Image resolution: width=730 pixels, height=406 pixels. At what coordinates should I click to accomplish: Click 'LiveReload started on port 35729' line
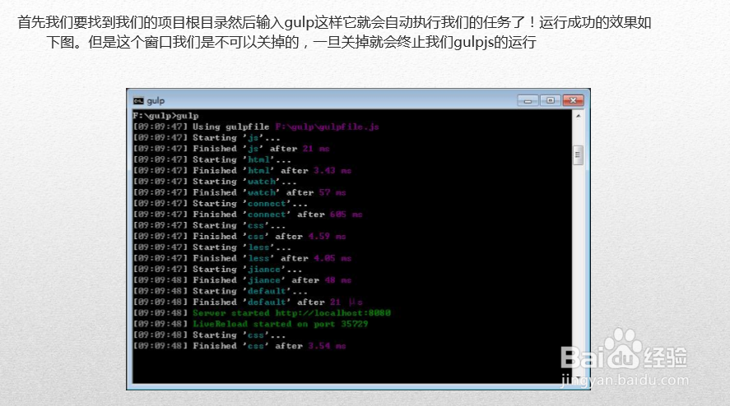click(250, 324)
